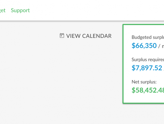Image resolution: width=164 pixels, height=124 pixels.
Task: Click the header shadow divider under navigation
Action: pyautogui.click(x=82, y=21)
